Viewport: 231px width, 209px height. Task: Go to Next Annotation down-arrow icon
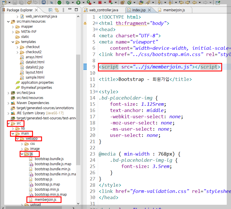pyautogui.click(x=159, y=2)
